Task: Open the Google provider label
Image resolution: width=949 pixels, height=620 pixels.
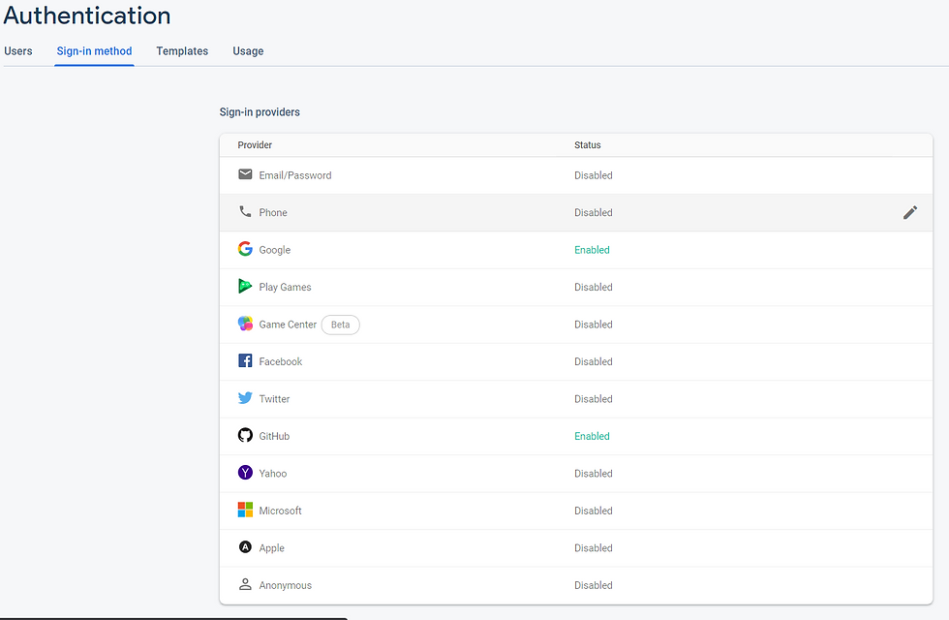Action: coord(275,250)
